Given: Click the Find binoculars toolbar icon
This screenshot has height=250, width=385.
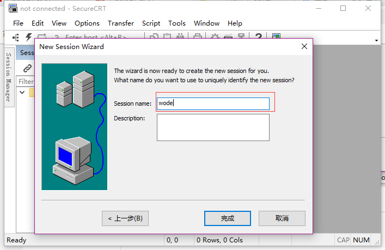Looking at the screenshot, I should coord(180,36).
